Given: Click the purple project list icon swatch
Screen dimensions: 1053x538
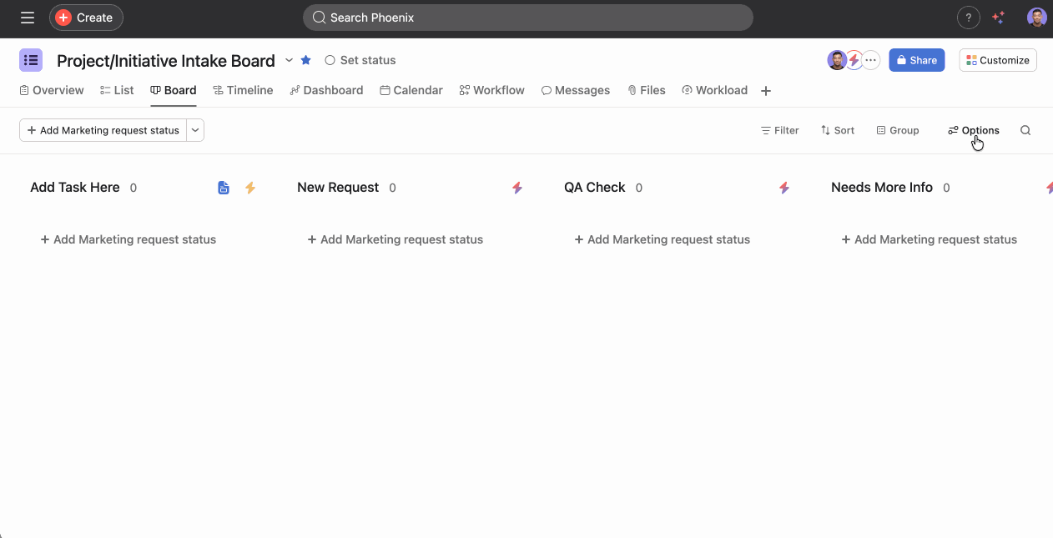Looking at the screenshot, I should click(31, 60).
